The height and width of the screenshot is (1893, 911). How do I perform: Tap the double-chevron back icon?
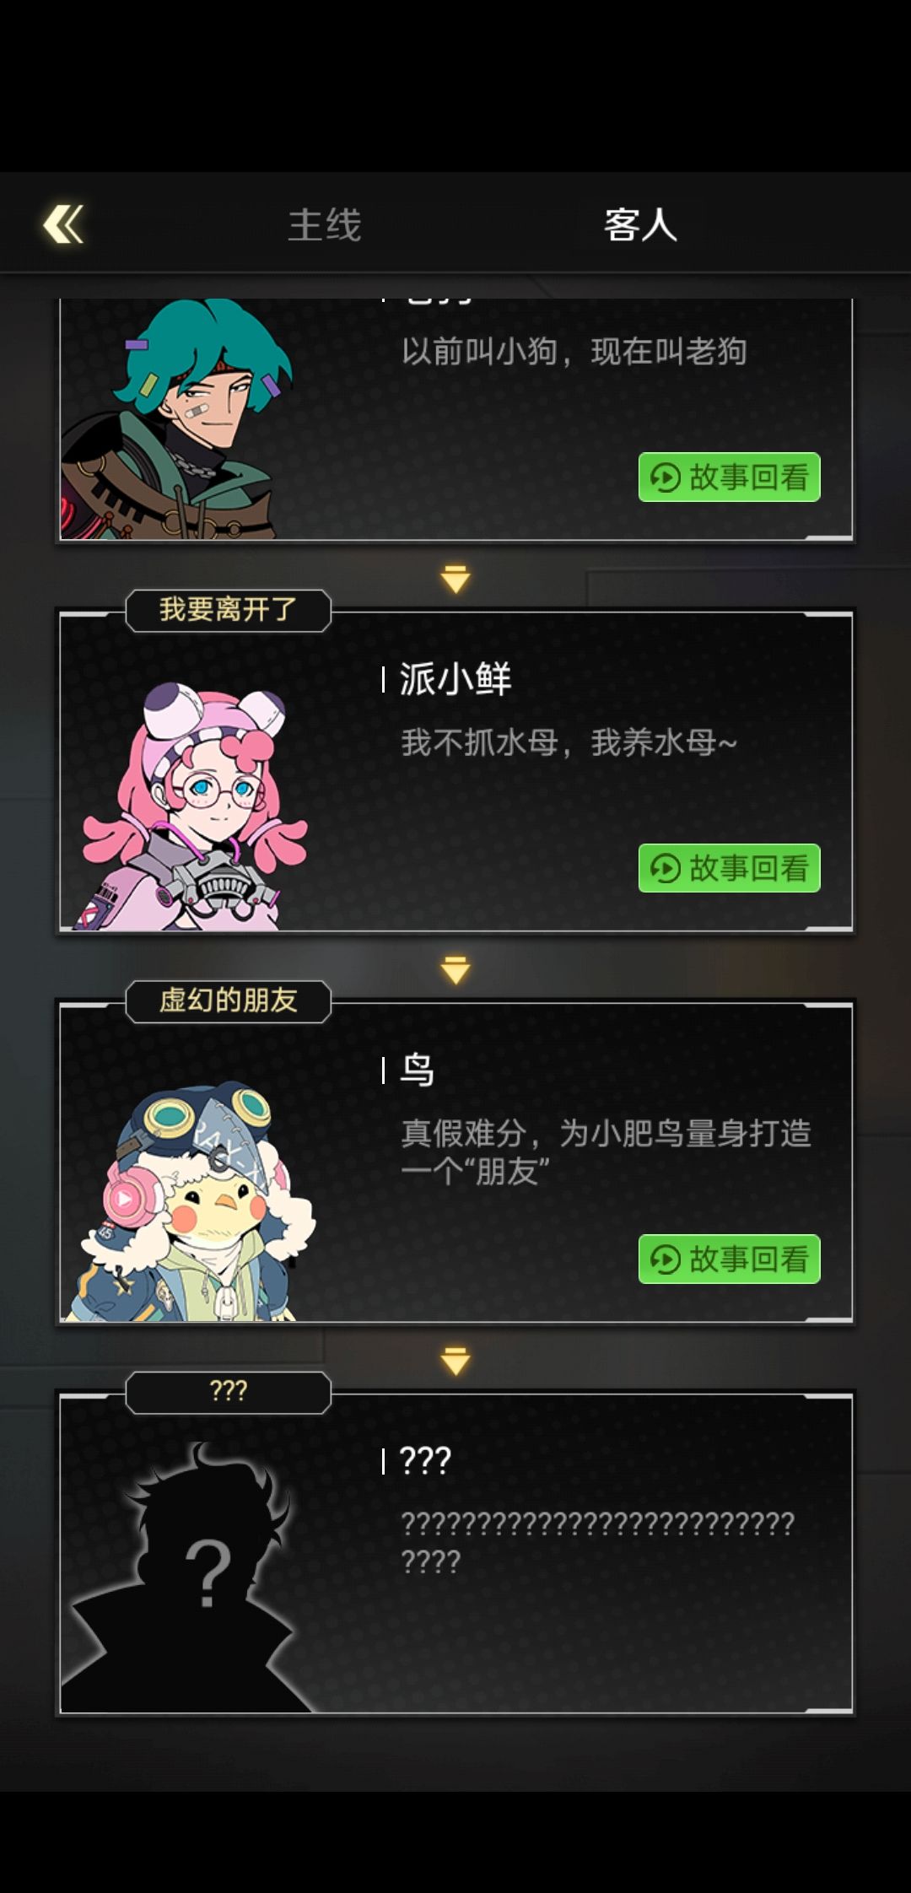point(64,224)
